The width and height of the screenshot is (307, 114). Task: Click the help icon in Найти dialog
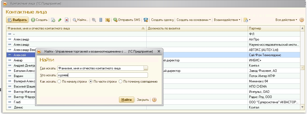[x=154, y=100]
